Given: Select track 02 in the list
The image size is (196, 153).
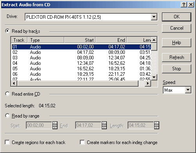Looking at the screenshot, I should pos(81,52).
